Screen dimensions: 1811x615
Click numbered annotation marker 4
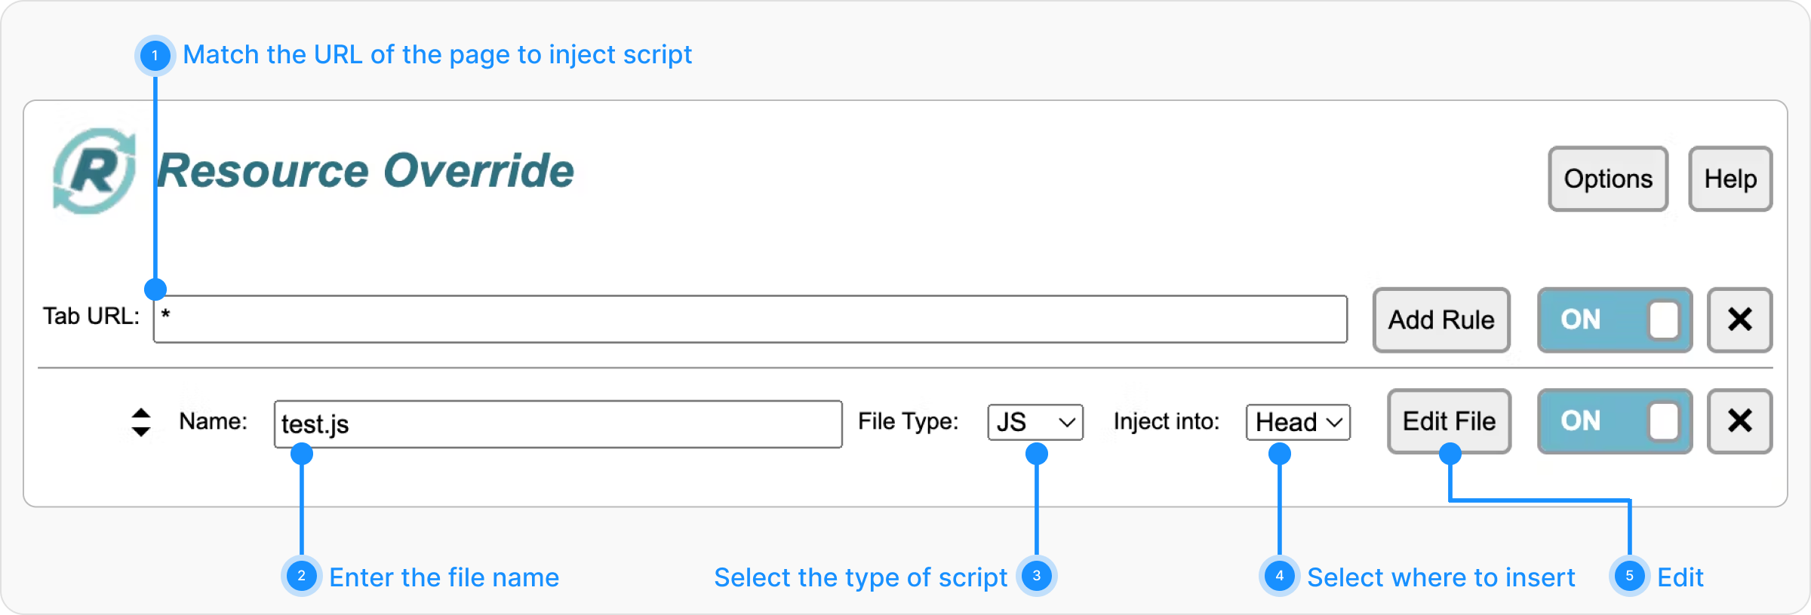(x=1279, y=577)
